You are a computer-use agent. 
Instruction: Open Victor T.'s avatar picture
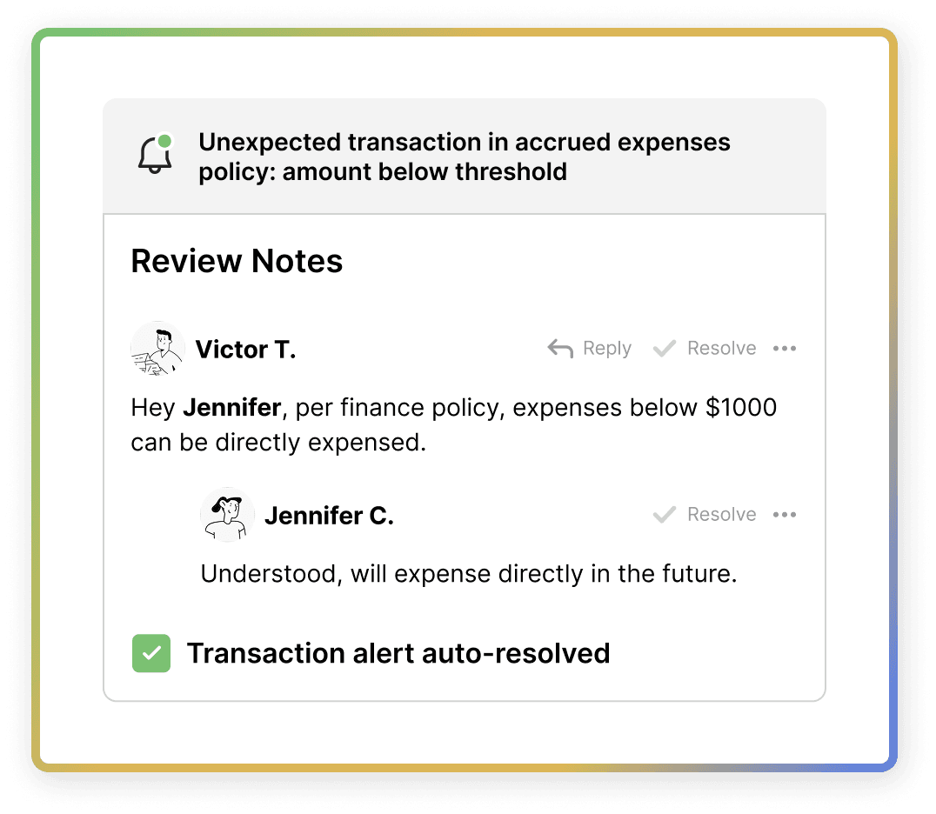(157, 349)
